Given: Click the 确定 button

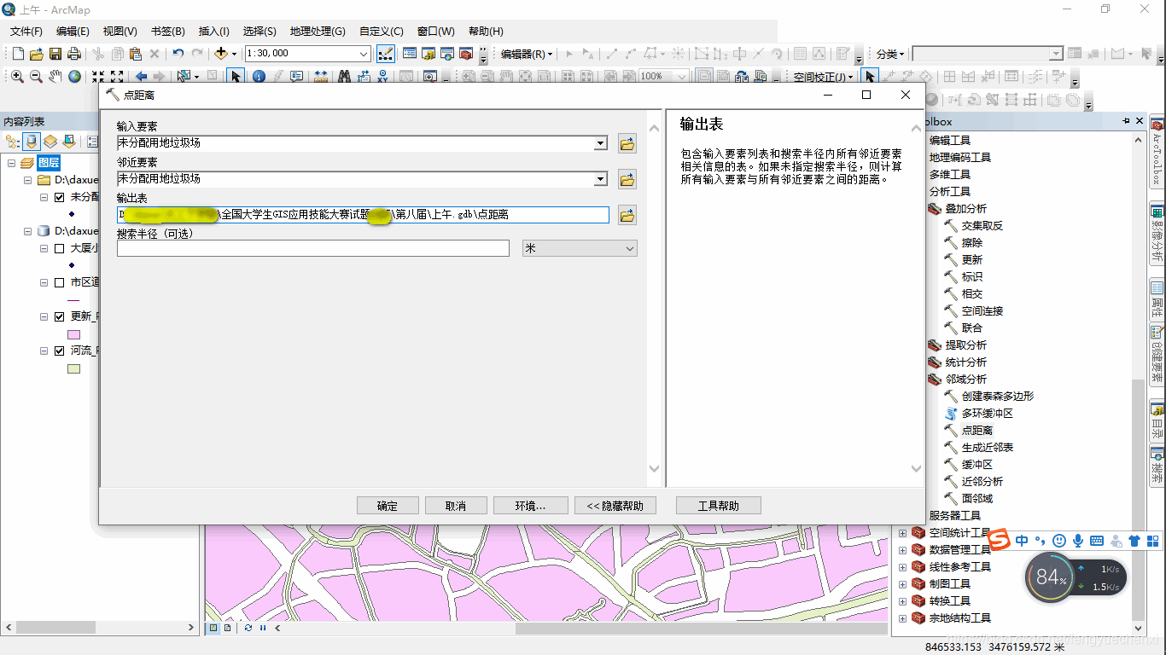Looking at the screenshot, I should [x=388, y=506].
